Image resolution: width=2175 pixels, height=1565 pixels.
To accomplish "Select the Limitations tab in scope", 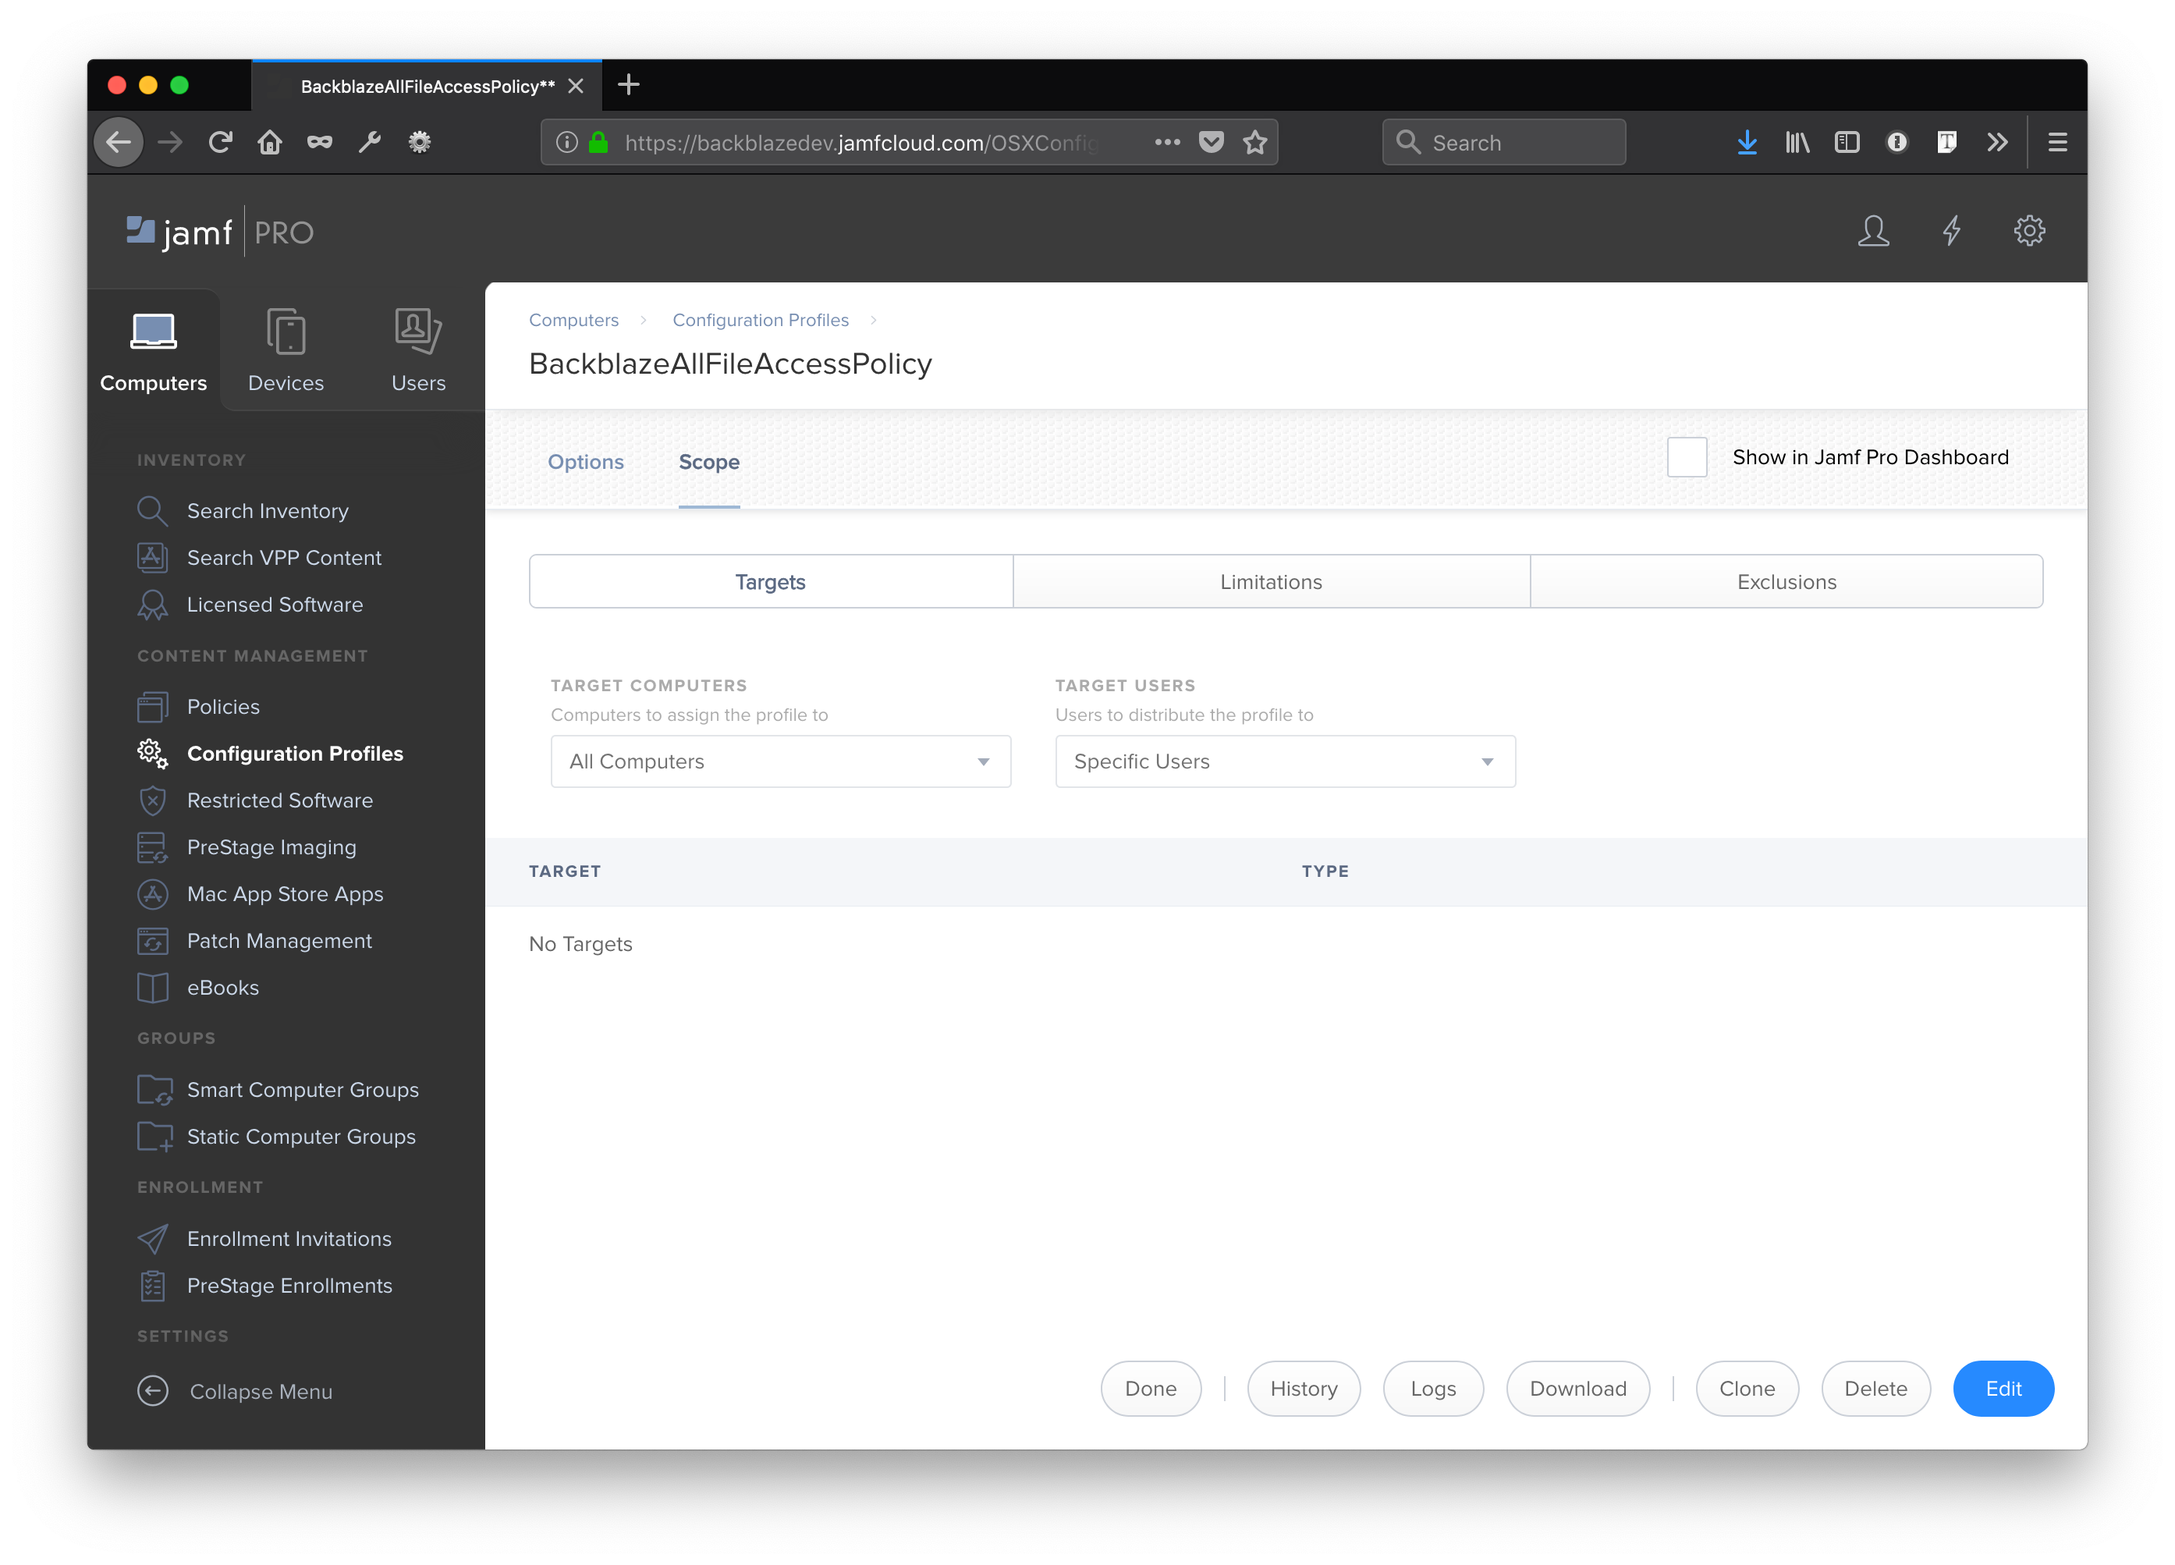I will click(1270, 580).
